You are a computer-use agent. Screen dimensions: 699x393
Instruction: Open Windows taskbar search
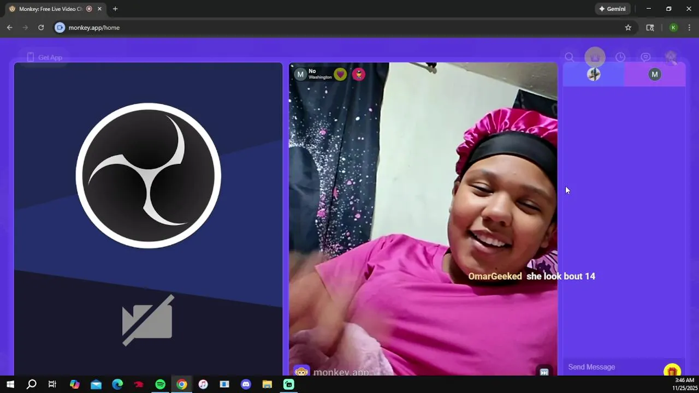(x=32, y=384)
